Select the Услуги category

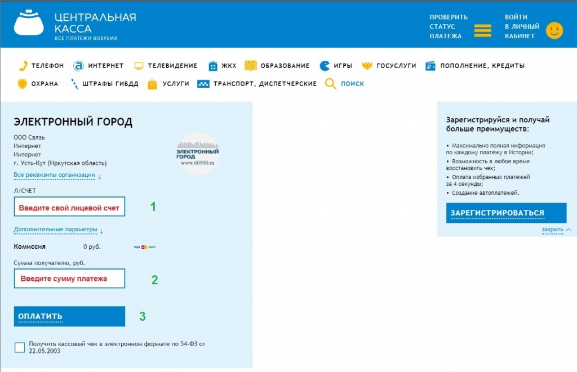pos(176,84)
